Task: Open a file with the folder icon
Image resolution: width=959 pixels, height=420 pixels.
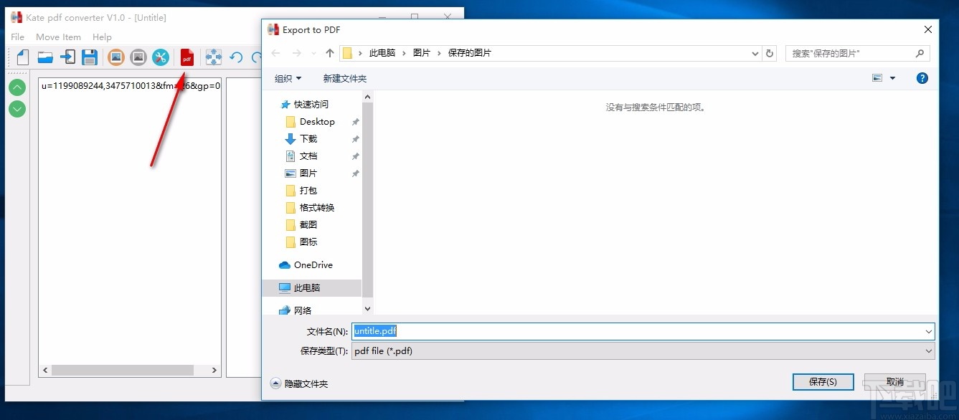Action: pos(44,57)
